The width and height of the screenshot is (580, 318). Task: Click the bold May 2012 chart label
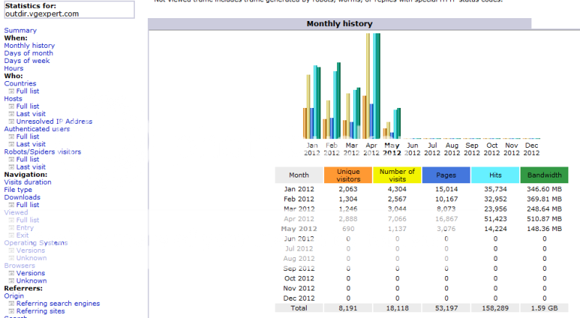tap(391, 149)
